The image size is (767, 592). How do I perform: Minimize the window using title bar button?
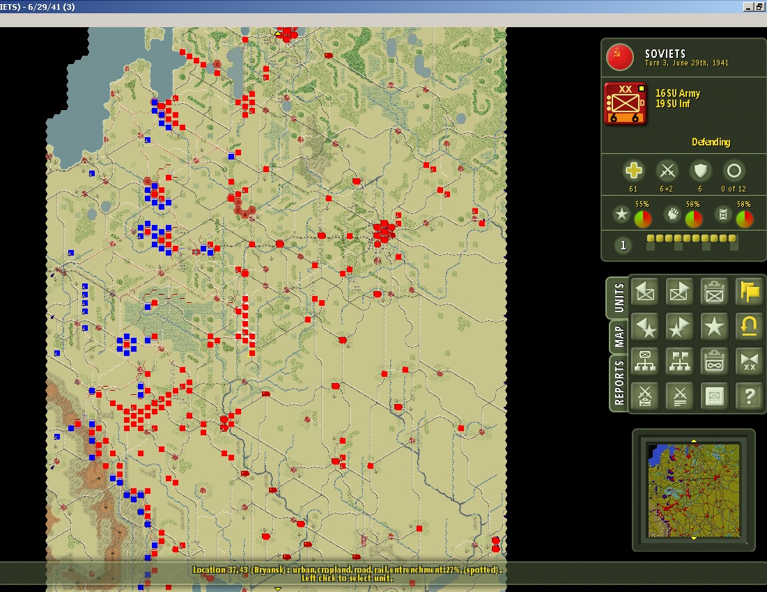click(748, 7)
